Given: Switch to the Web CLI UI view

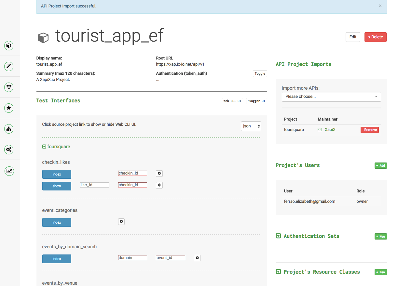Looking at the screenshot, I should click(x=232, y=101).
